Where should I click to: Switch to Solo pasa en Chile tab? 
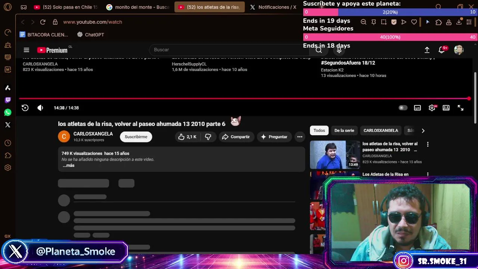(x=65, y=7)
